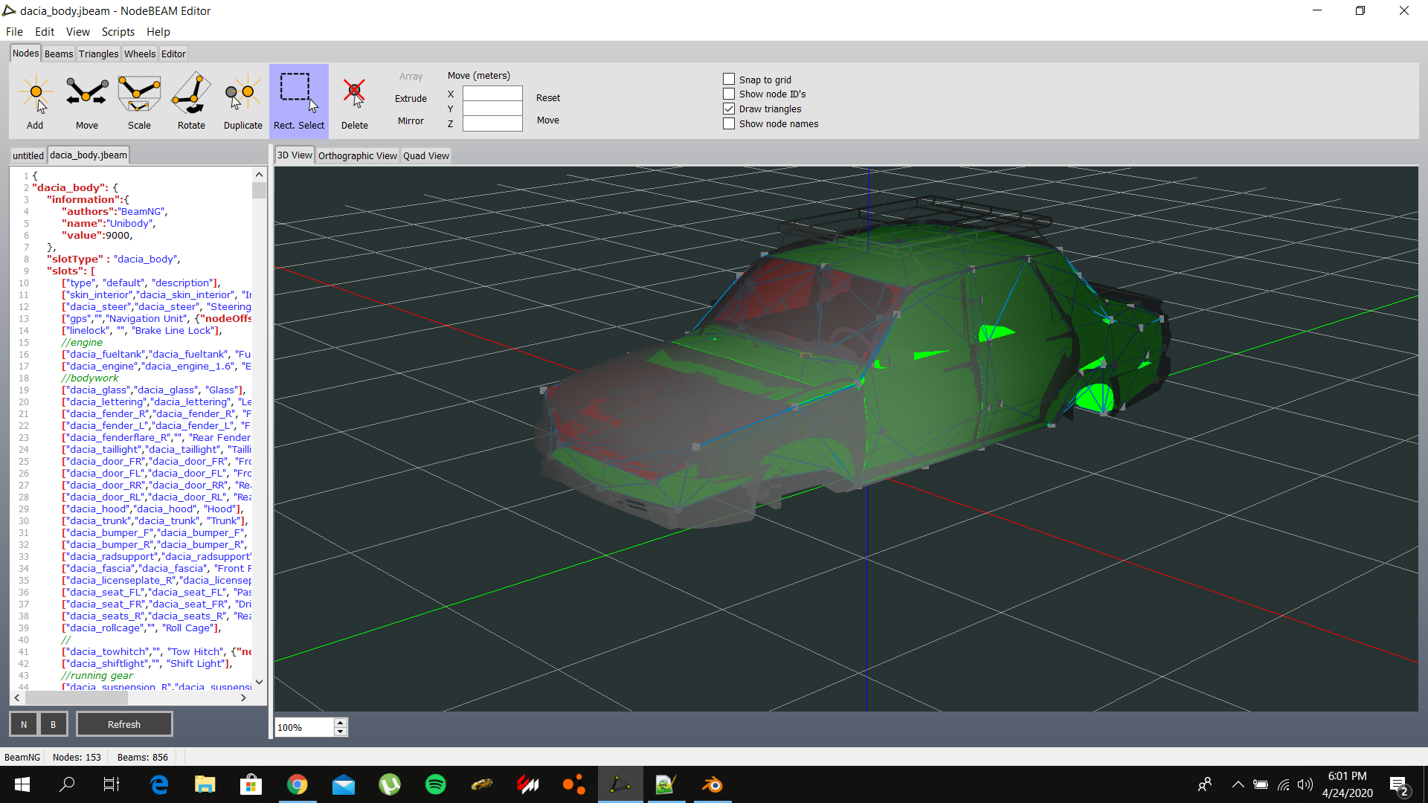This screenshot has height=803, width=1428.
Task: Click the code editor scroll down arrow
Action: (259, 682)
